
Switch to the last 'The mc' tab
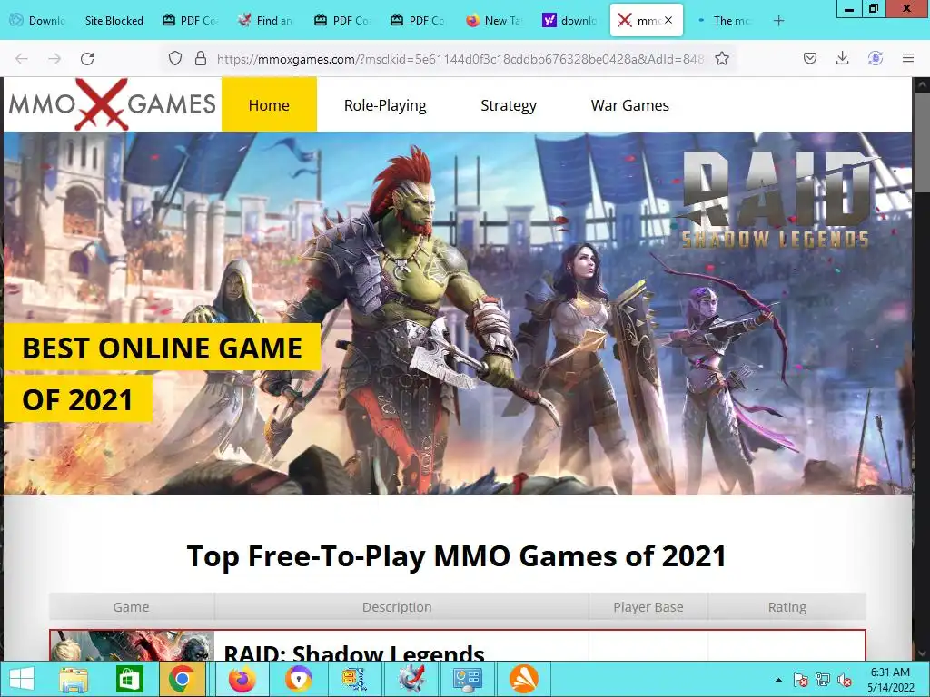pyautogui.click(x=725, y=21)
